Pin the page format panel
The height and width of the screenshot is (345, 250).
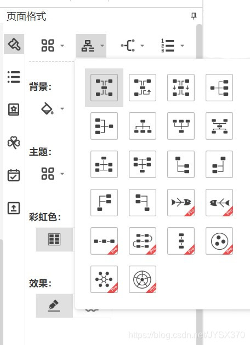point(194,16)
